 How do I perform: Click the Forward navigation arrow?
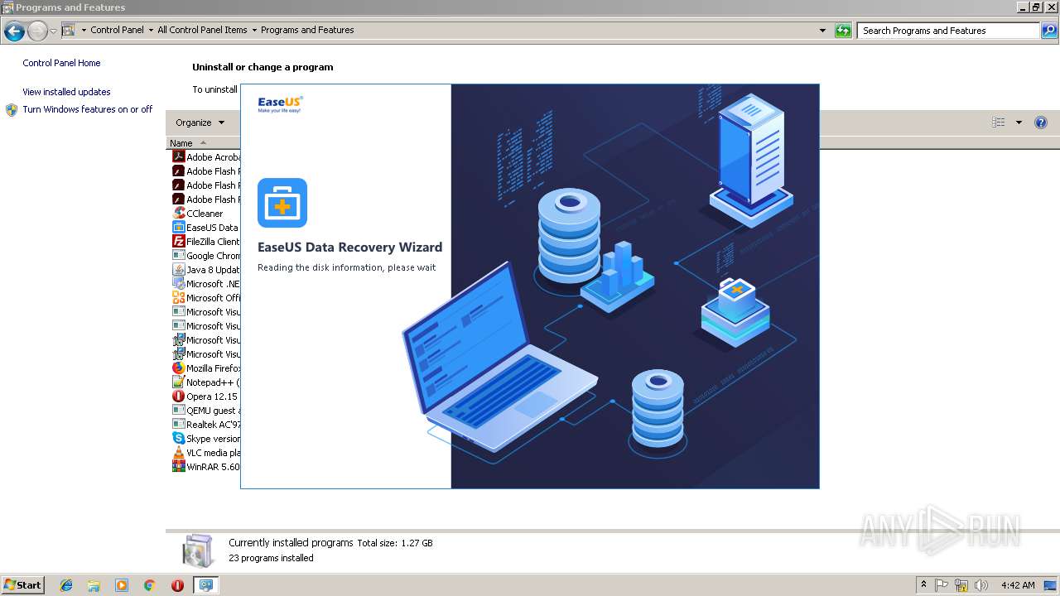tap(37, 31)
